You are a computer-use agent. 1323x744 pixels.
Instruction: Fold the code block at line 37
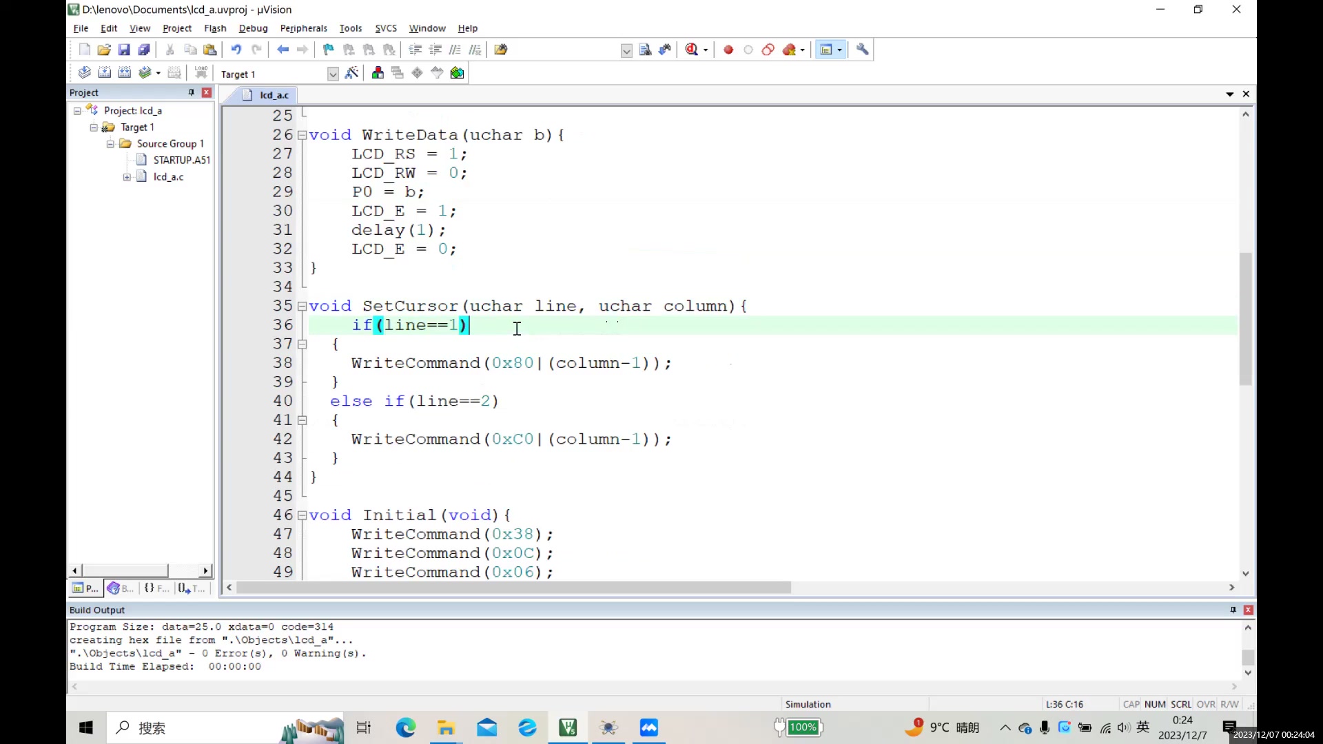click(302, 344)
